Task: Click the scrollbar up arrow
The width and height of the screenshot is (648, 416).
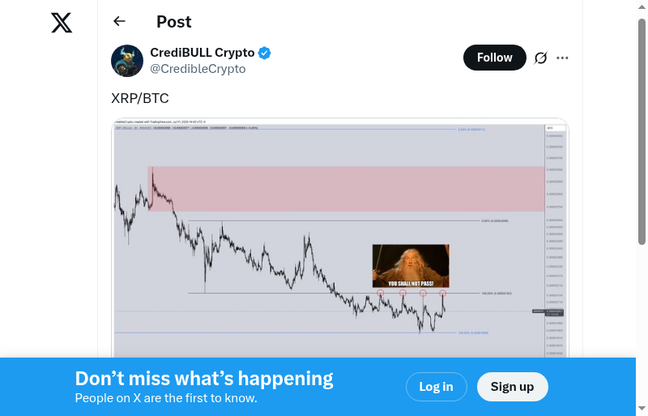Action: click(642, 8)
